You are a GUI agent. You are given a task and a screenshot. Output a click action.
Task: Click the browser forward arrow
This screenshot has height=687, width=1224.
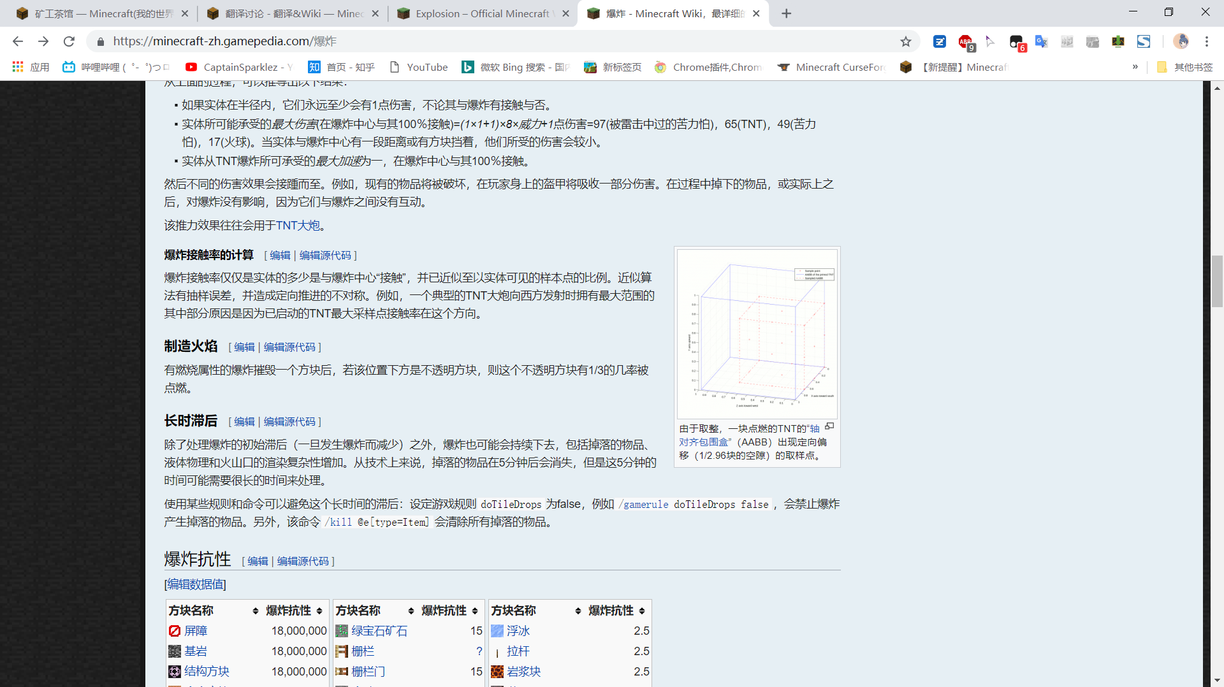pos(43,41)
